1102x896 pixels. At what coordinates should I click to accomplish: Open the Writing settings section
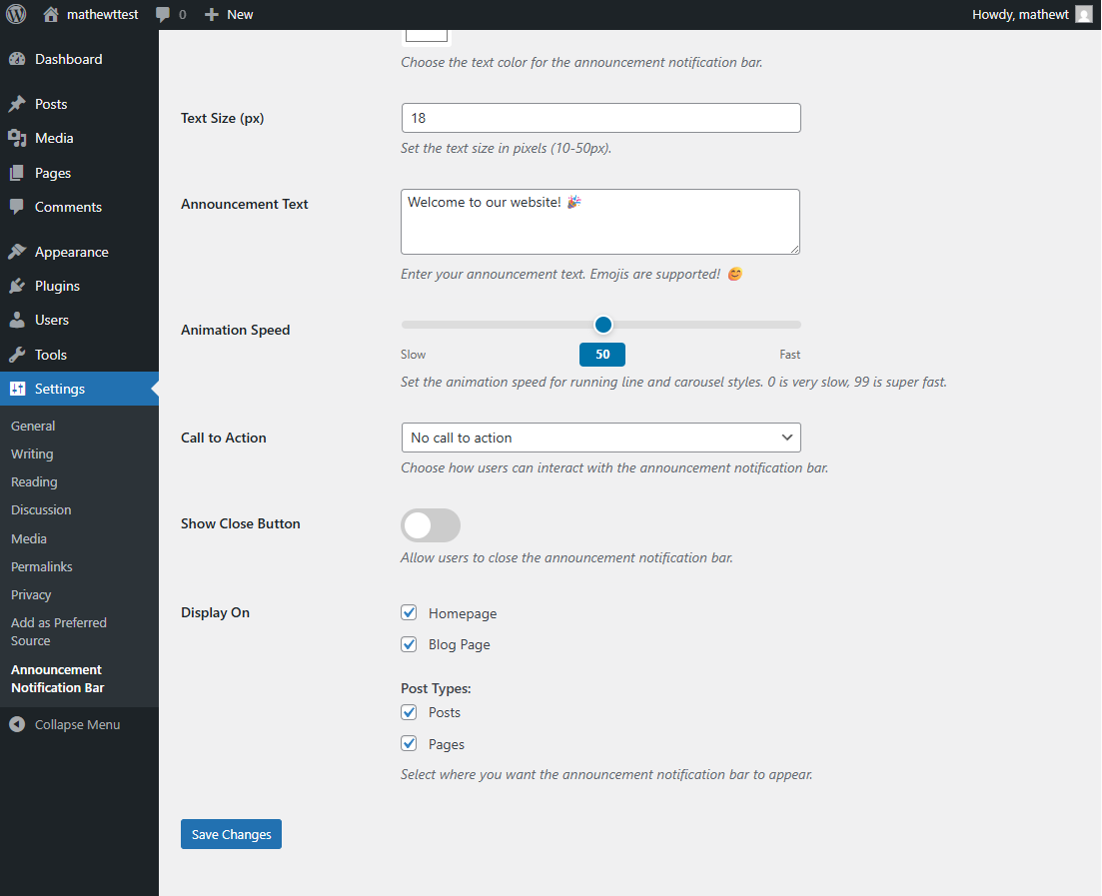31,453
